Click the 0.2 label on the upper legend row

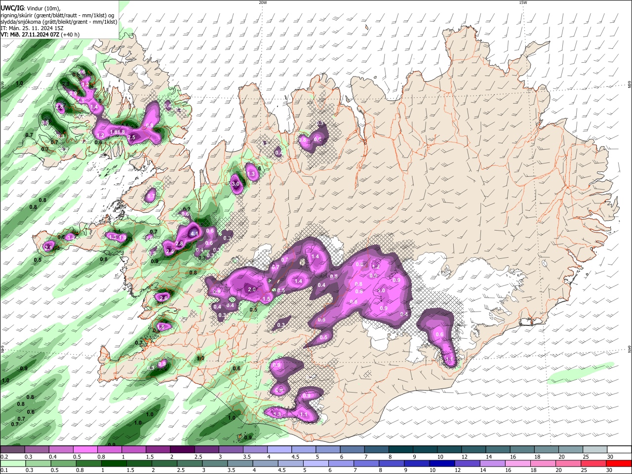point(4,457)
